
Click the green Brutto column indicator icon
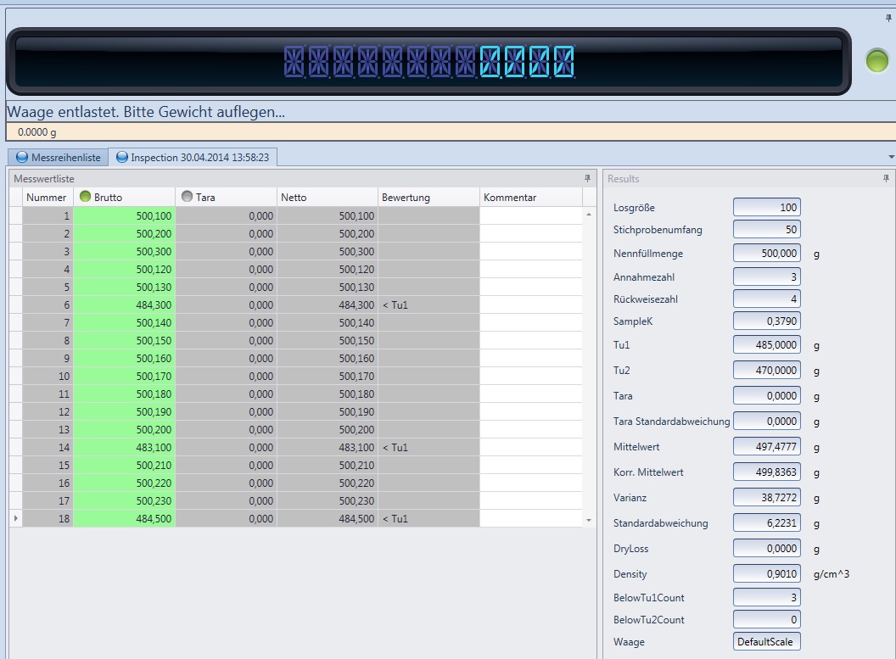(85, 198)
